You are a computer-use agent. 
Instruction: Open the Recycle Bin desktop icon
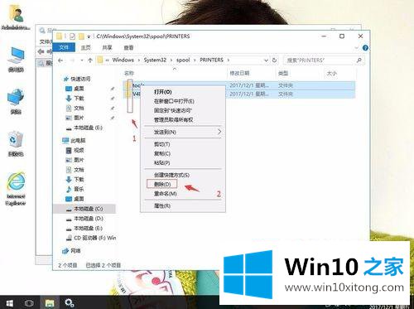[16, 144]
